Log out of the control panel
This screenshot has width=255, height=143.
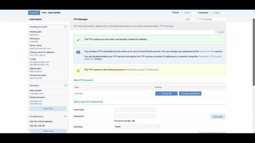[34, 13]
